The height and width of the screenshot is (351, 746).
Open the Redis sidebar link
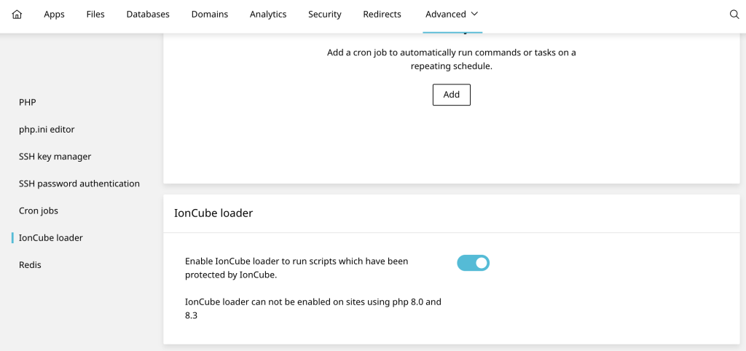click(30, 265)
